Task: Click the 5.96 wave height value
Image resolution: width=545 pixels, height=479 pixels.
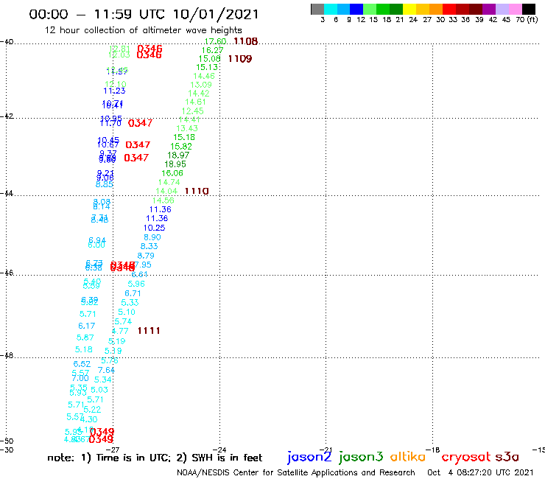Action: 136,284
